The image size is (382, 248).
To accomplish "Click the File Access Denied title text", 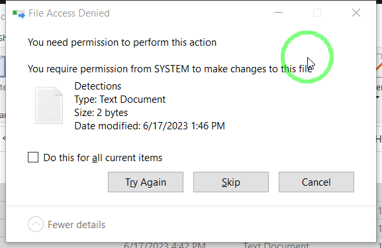I will tap(69, 13).
